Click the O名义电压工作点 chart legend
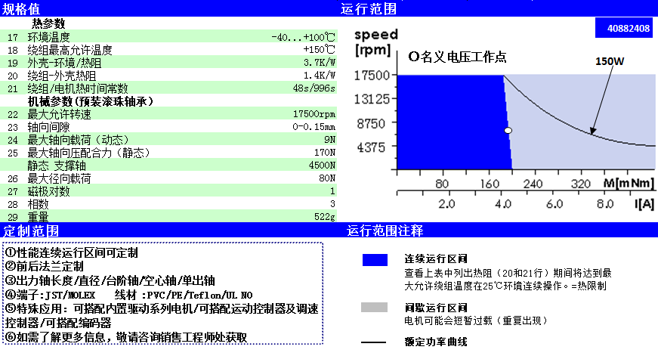Image resolution: width=658 pixels, height=356 pixels. click(457, 56)
